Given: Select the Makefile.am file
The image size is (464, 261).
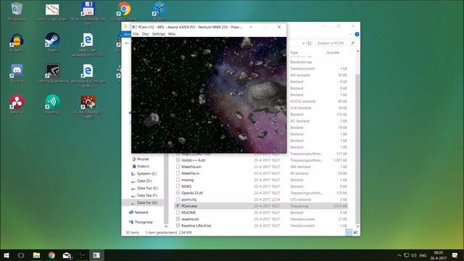Looking at the screenshot, I should click(191, 167).
